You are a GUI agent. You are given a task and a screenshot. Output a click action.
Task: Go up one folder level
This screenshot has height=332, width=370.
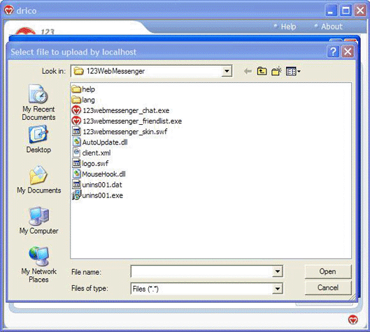(x=262, y=71)
